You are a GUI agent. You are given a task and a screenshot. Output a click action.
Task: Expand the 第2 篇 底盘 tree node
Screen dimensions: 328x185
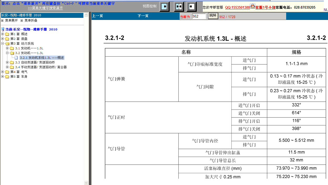(x=3, y=39)
